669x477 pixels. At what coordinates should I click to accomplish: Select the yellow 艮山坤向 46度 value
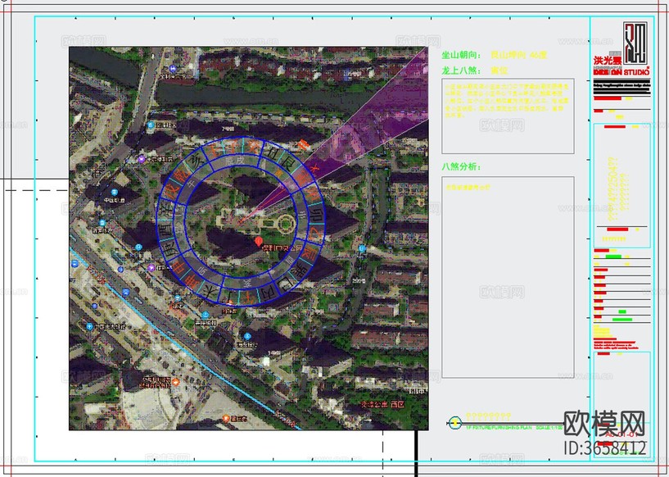519,55
